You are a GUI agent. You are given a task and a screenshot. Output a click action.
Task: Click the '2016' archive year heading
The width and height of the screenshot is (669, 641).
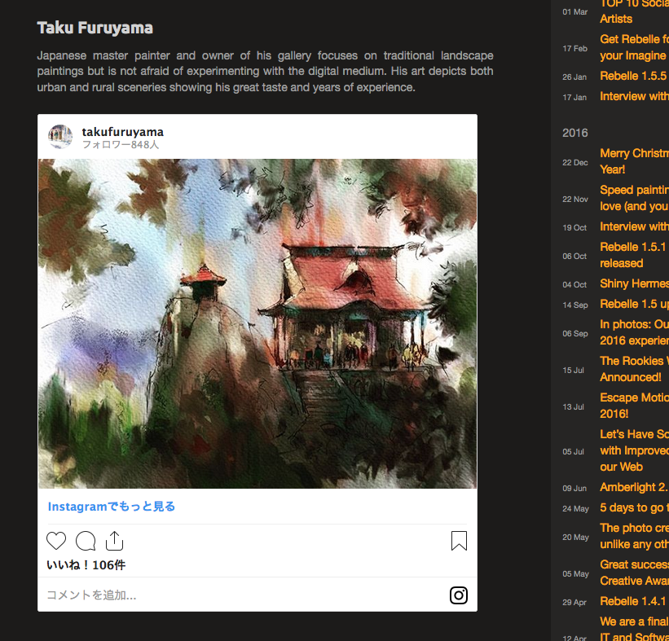(574, 133)
